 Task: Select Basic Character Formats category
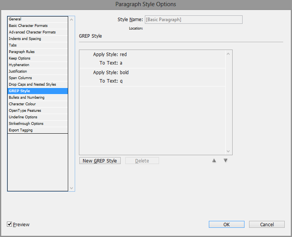pos(38,26)
